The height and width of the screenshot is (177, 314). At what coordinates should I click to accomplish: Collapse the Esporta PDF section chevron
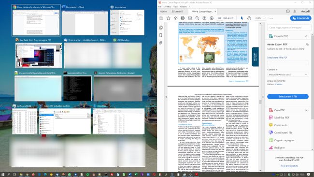click(x=306, y=36)
